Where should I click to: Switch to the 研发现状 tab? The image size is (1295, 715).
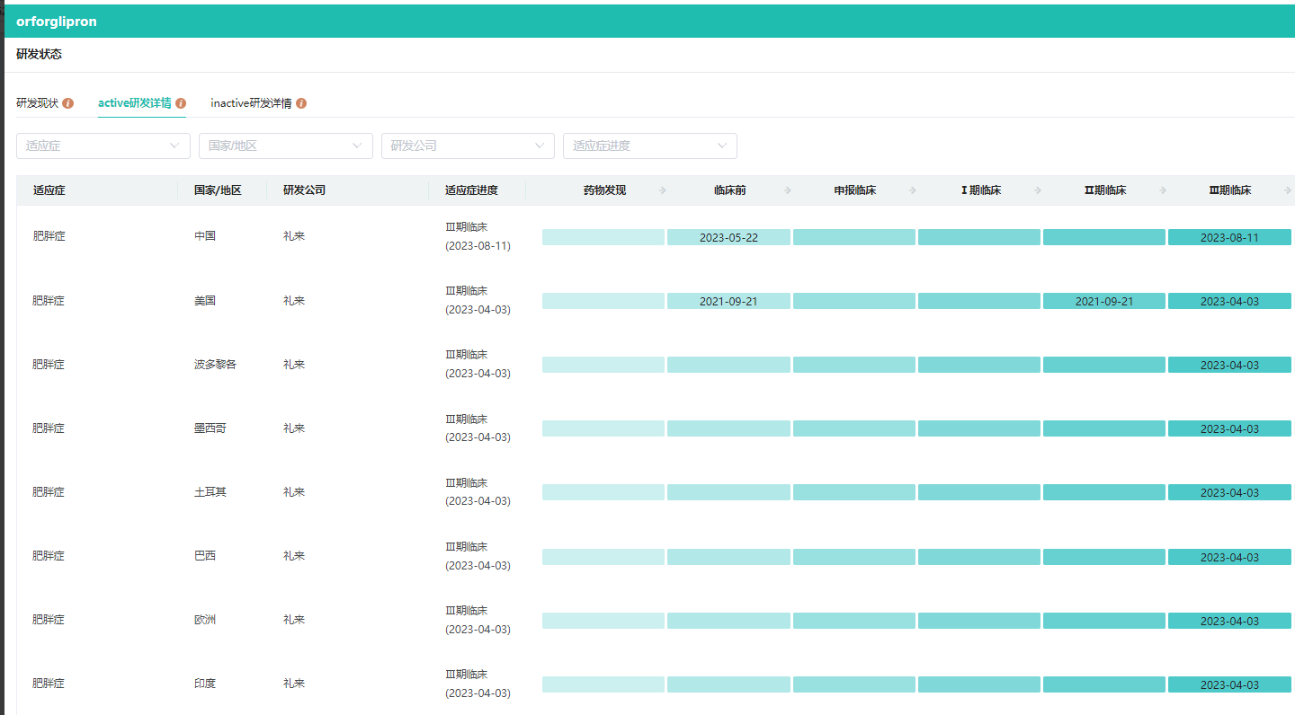pyautogui.click(x=38, y=103)
